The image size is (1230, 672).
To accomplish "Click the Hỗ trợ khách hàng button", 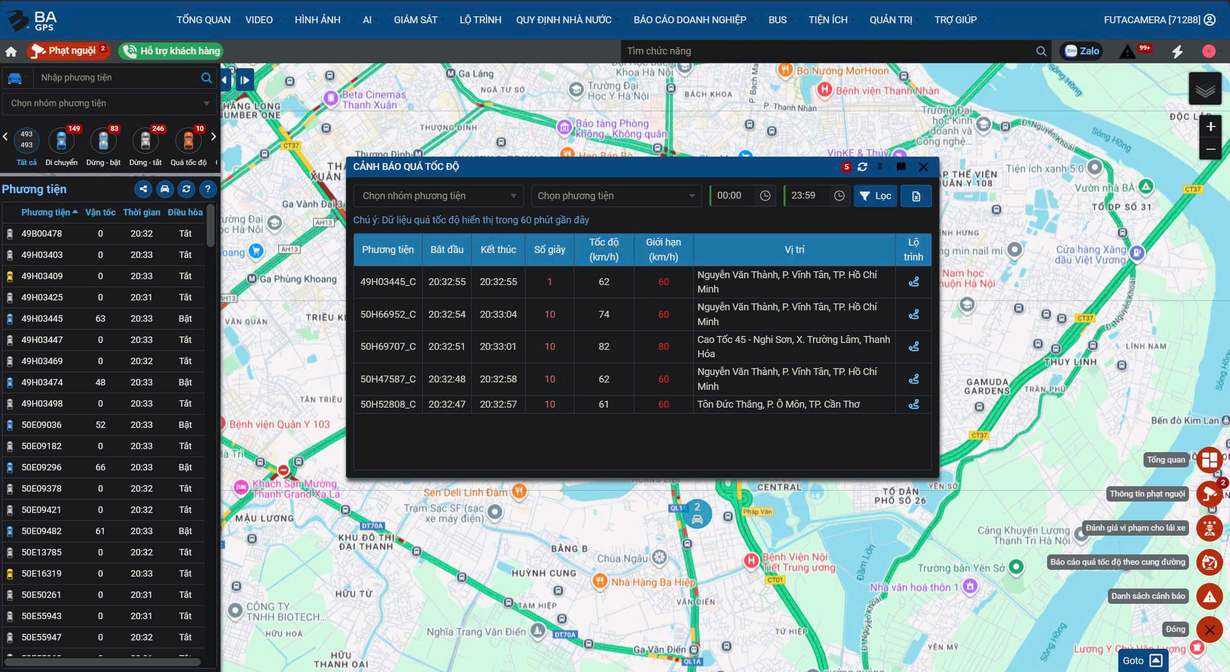I will click(171, 51).
